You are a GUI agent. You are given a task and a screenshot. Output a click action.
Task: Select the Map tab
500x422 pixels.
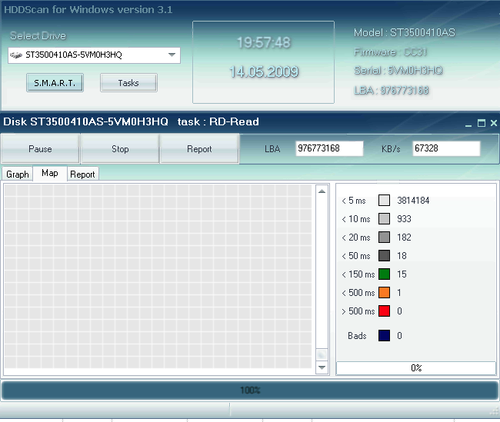(50, 174)
